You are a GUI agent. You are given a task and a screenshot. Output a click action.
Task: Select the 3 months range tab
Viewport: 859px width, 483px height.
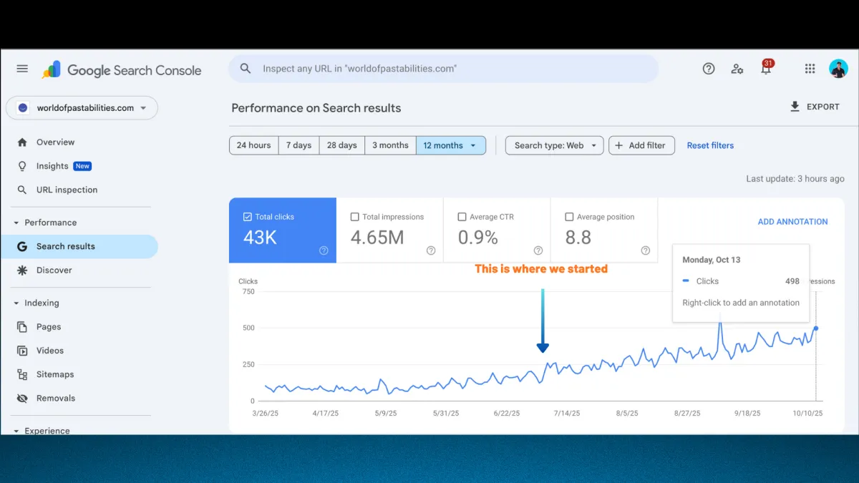(390, 145)
